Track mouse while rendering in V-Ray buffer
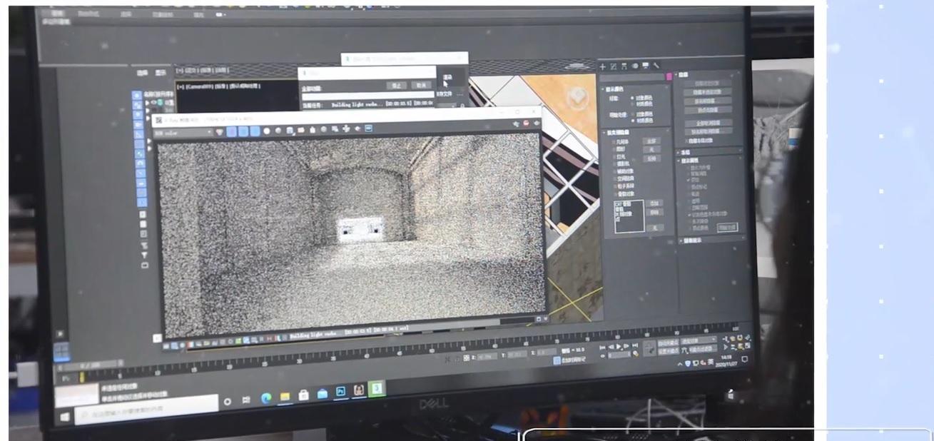Screen dimensions: 934x441 346,129
